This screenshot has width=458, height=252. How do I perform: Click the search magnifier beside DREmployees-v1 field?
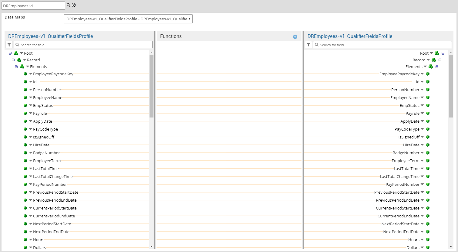tap(69, 5)
